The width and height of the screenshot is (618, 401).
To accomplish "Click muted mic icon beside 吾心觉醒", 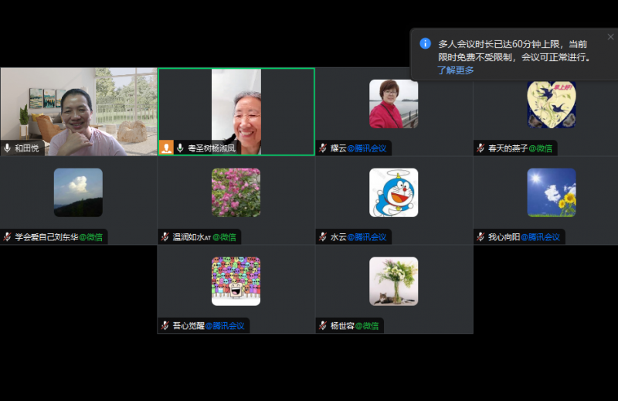I will tap(165, 326).
